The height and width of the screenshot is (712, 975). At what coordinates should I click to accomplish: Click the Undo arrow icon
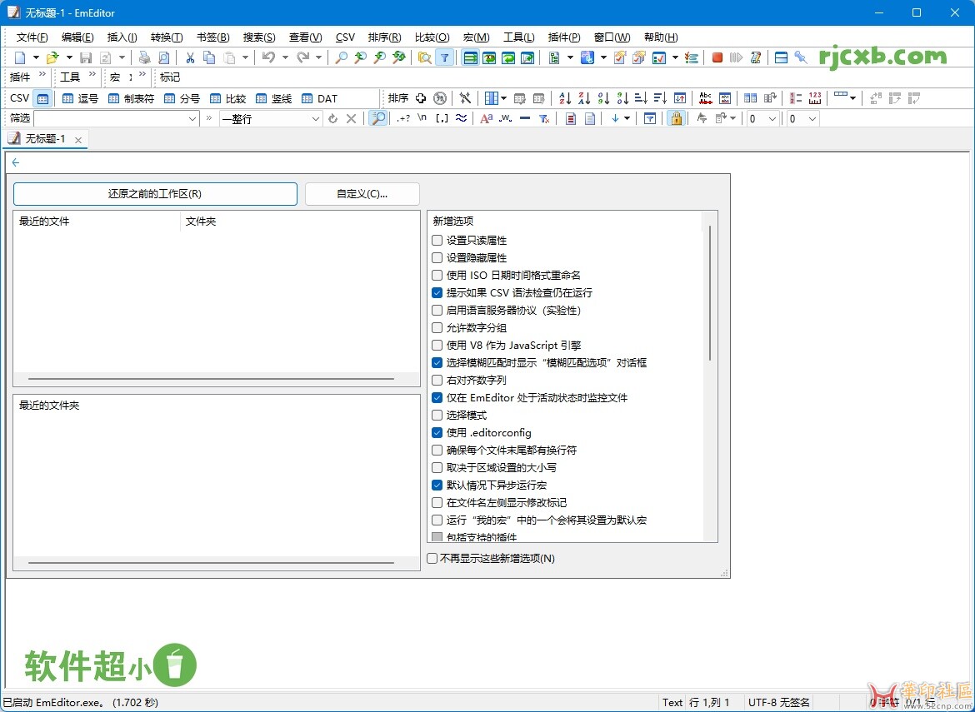268,57
